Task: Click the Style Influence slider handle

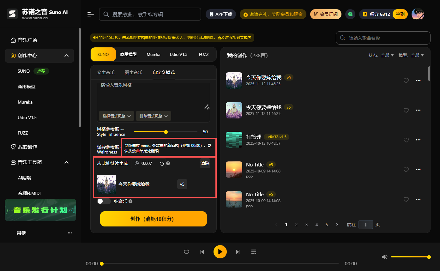Action: (166, 132)
